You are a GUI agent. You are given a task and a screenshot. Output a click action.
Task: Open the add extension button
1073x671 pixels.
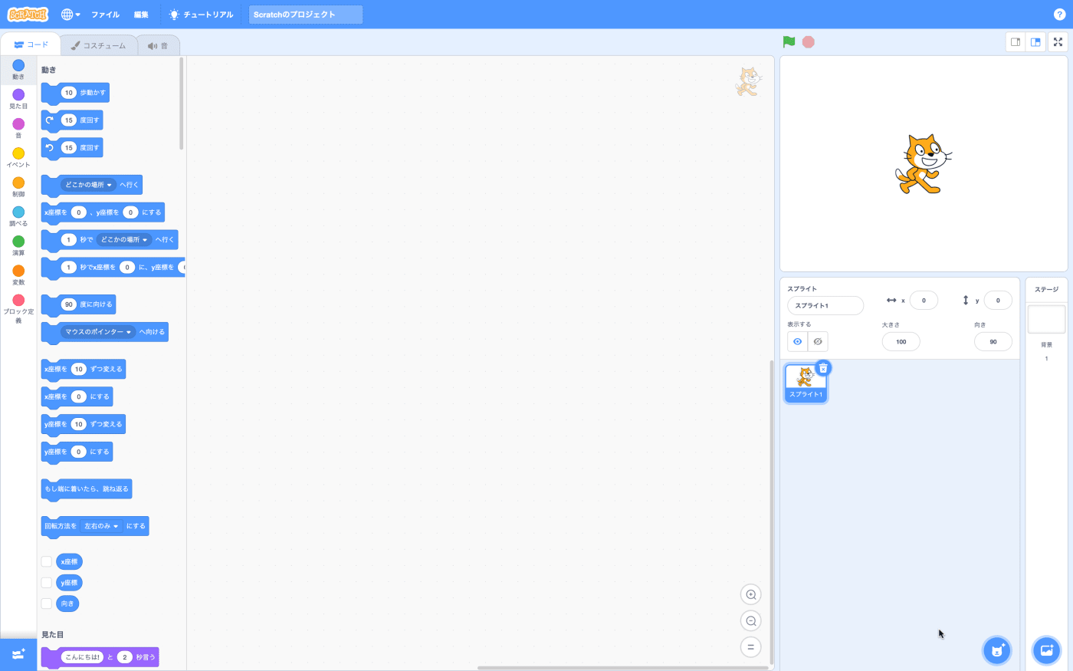pos(18,654)
